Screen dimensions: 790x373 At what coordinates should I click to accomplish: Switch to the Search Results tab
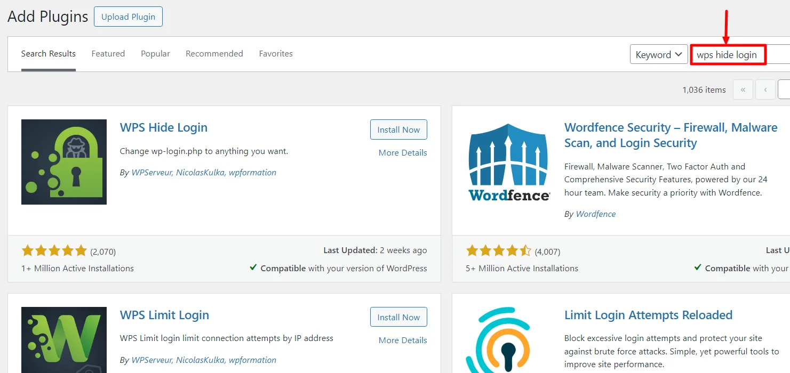[x=49, y=54]
